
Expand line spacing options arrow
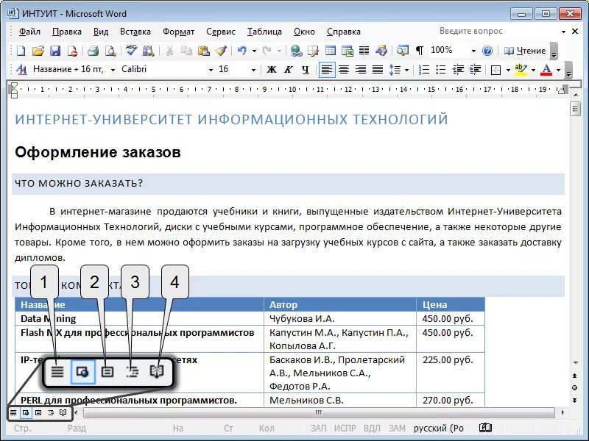pos(407,70)
